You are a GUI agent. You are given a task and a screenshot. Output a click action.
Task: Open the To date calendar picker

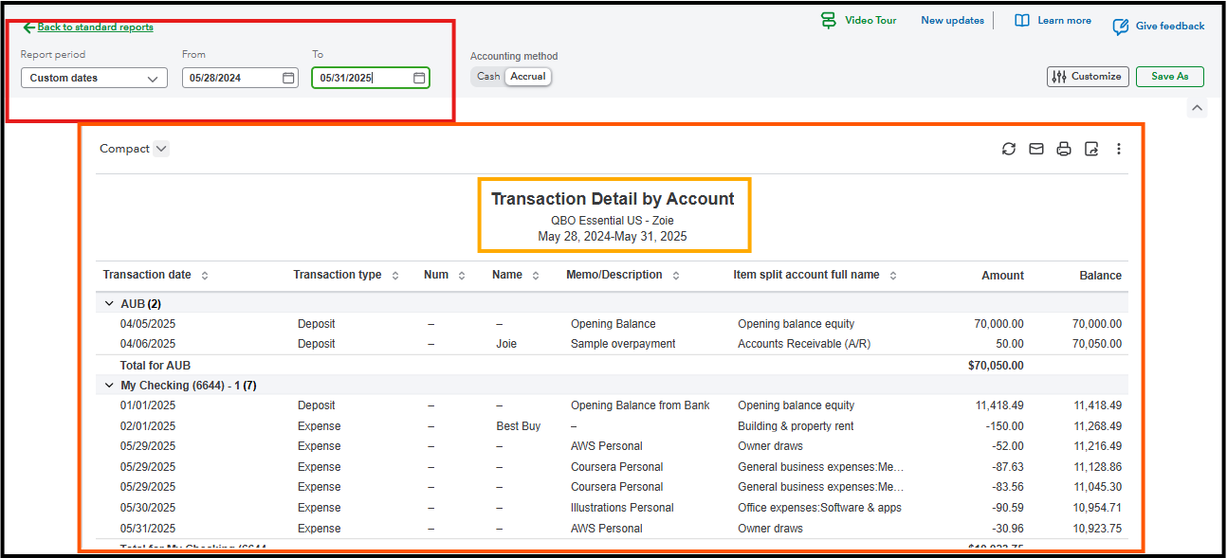tap(419, 78)
